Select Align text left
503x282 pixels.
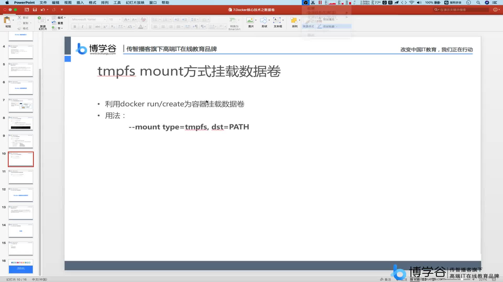coord(156,27)
